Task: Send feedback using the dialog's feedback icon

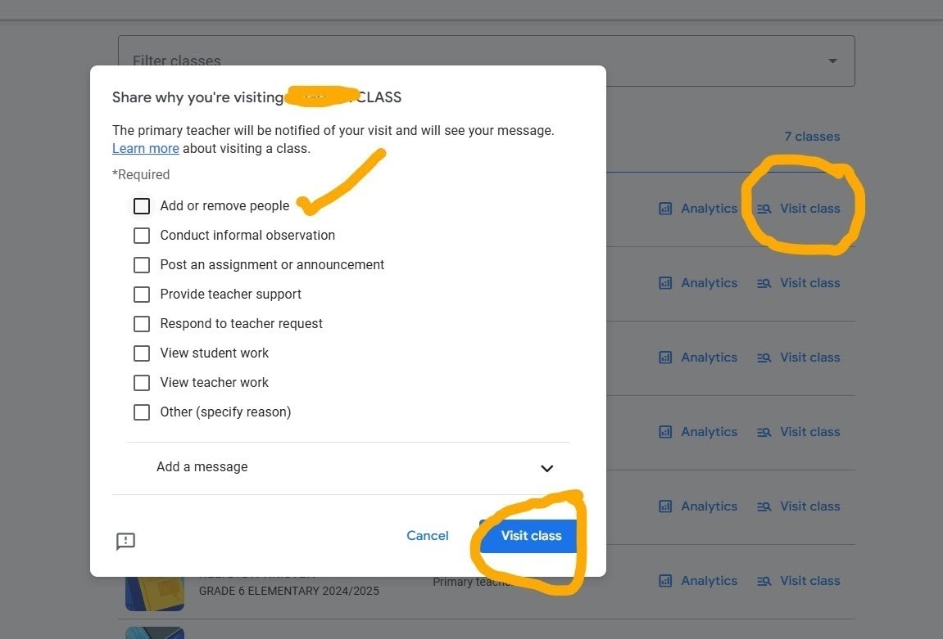Action: coord(125,542)
